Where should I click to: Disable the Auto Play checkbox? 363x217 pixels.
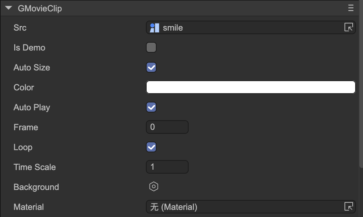(151, 107)
